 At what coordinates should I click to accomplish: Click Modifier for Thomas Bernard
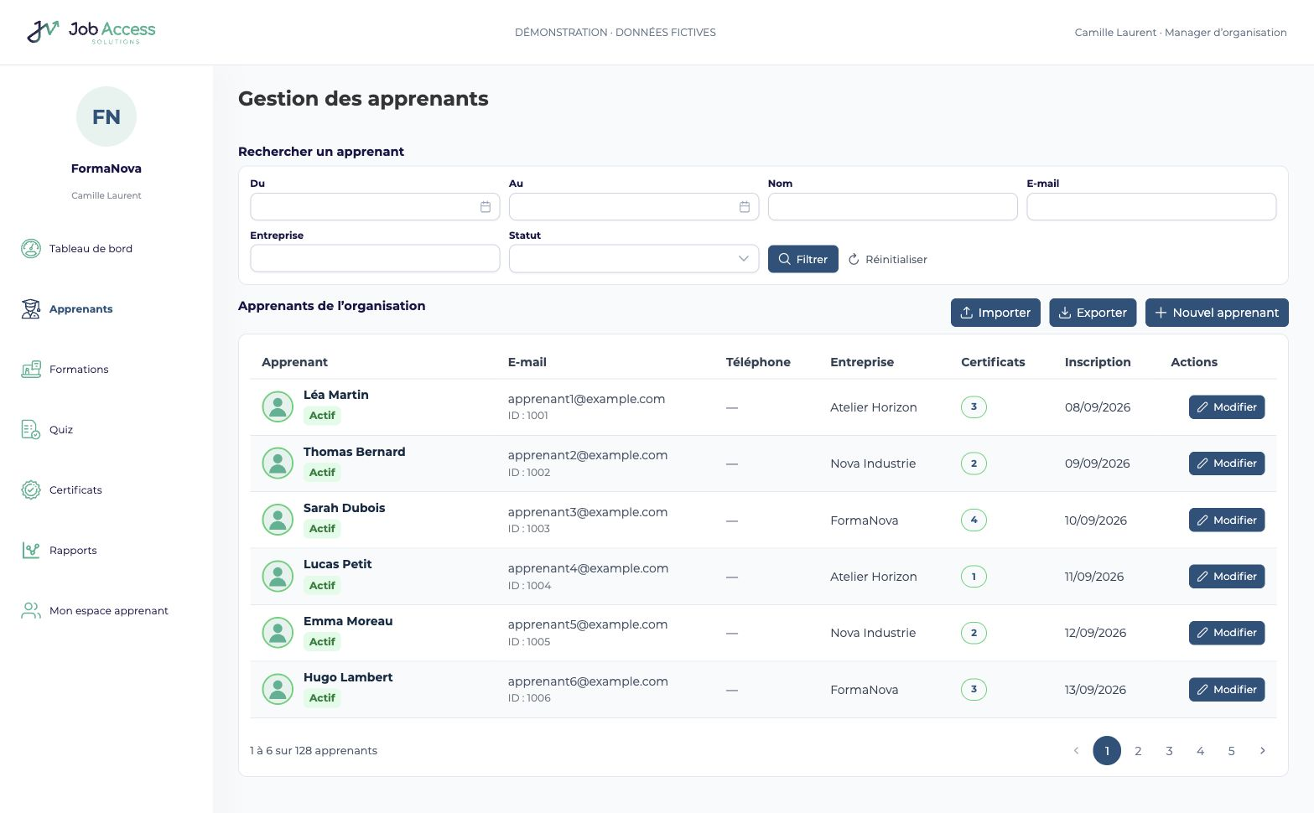click(1227, 463)
